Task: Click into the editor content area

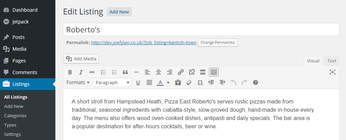Action: (201, 114)
